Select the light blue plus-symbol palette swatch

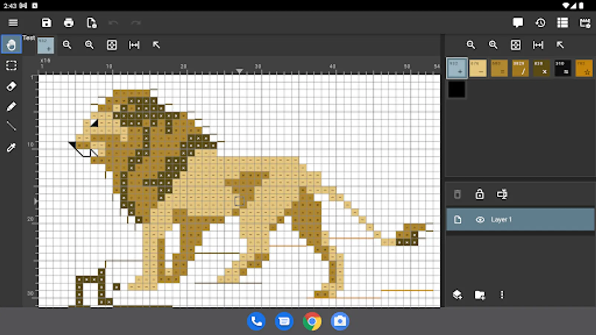pyautogui.click(x=457, y=68)
